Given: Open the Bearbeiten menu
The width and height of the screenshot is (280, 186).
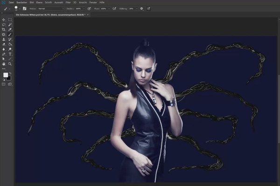Looking at the screenshot, I should (x=21, y=2).
